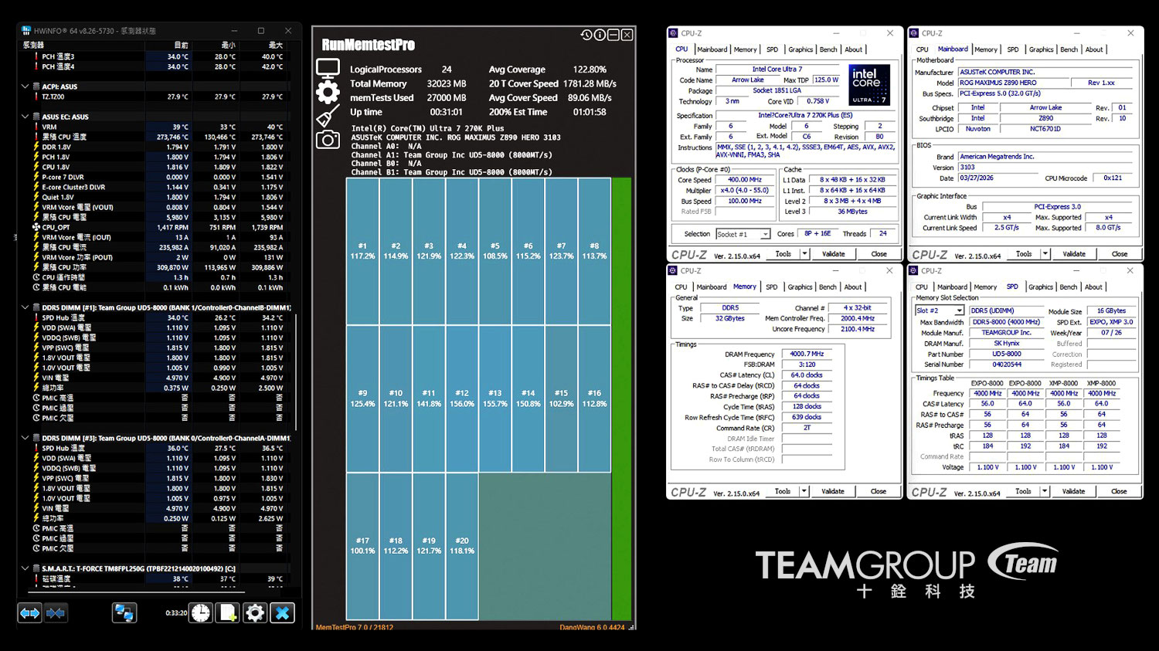Open RunMemtestPro info icon
This screenshot has height=651, width=1159.
tap(600, 35)
